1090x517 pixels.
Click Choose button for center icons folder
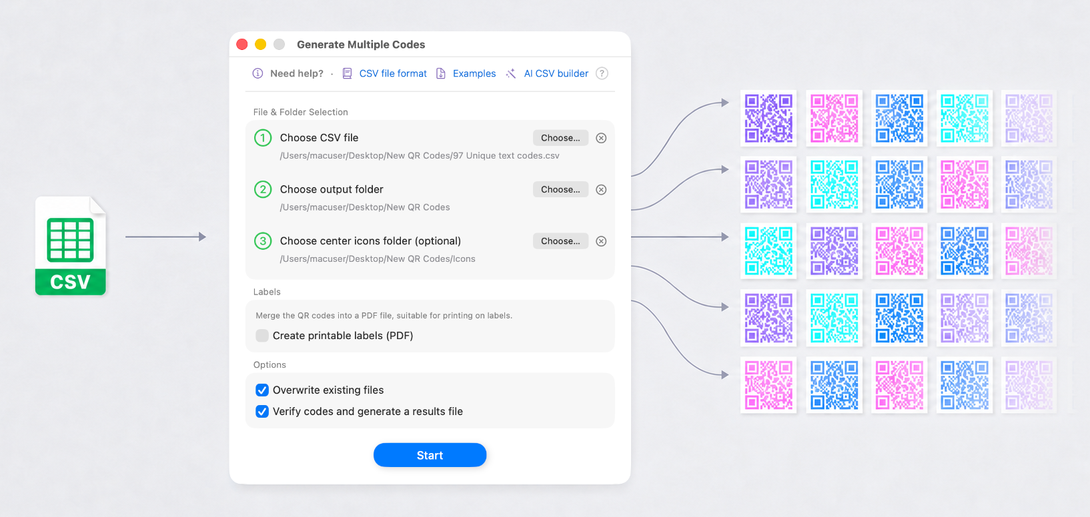[x=560, y=241]
